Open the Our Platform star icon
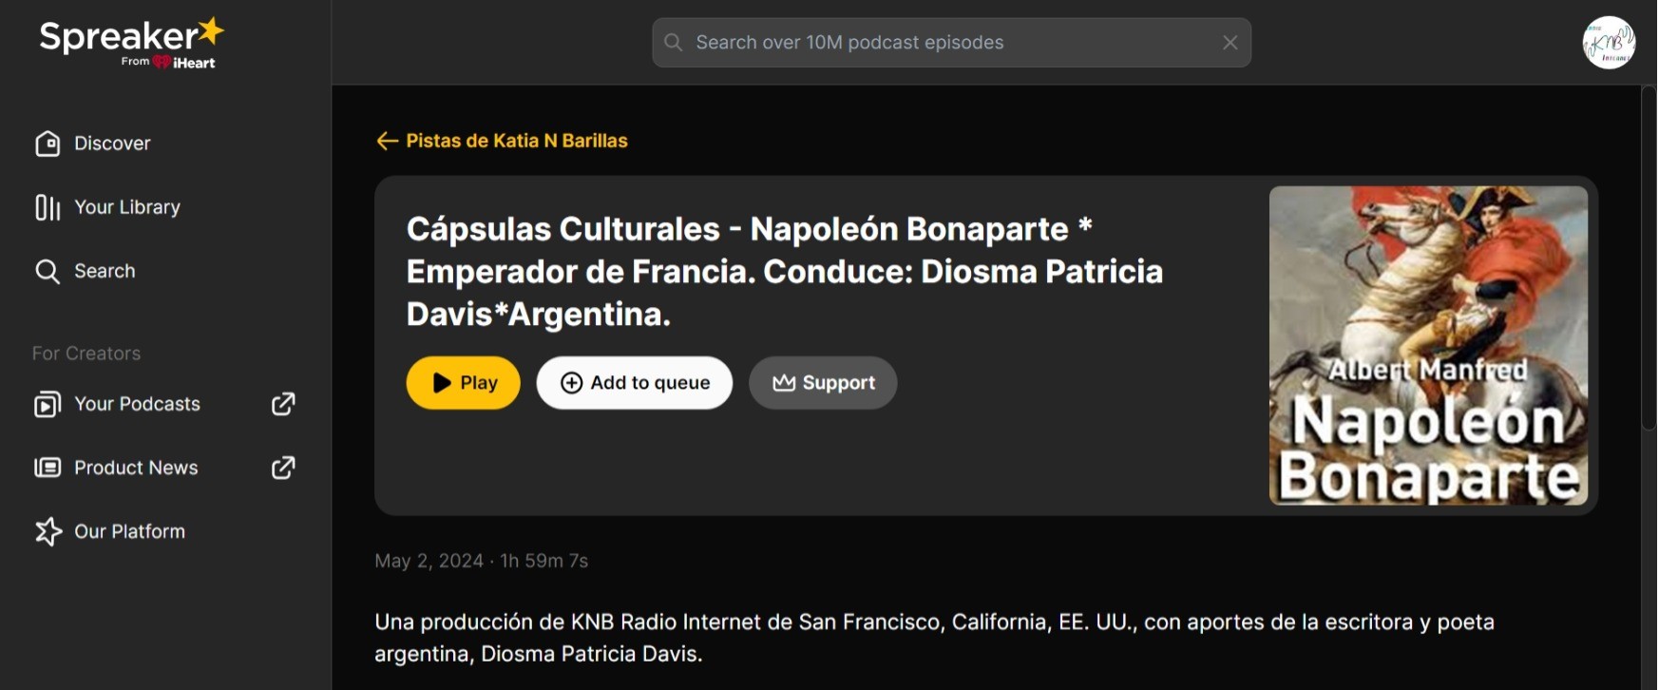Viewport: 1659px width, 690px height. [48, 531]
